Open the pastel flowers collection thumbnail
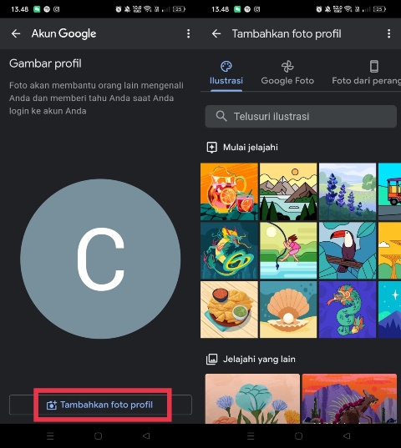 pyautogui.click(x=252, y=399)
